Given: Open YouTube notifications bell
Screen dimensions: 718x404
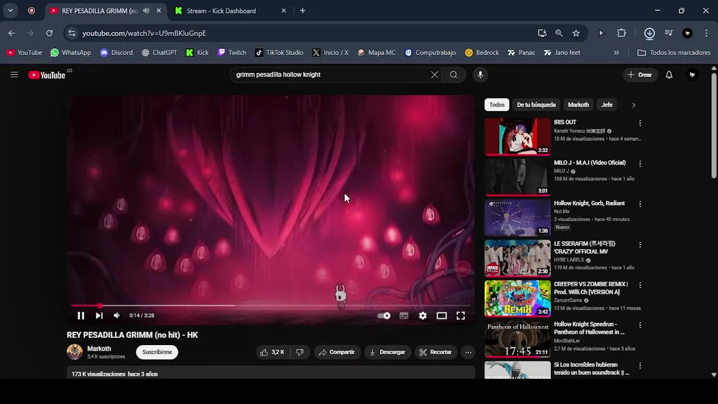Looking at the screenshot, I should point(669,75).
